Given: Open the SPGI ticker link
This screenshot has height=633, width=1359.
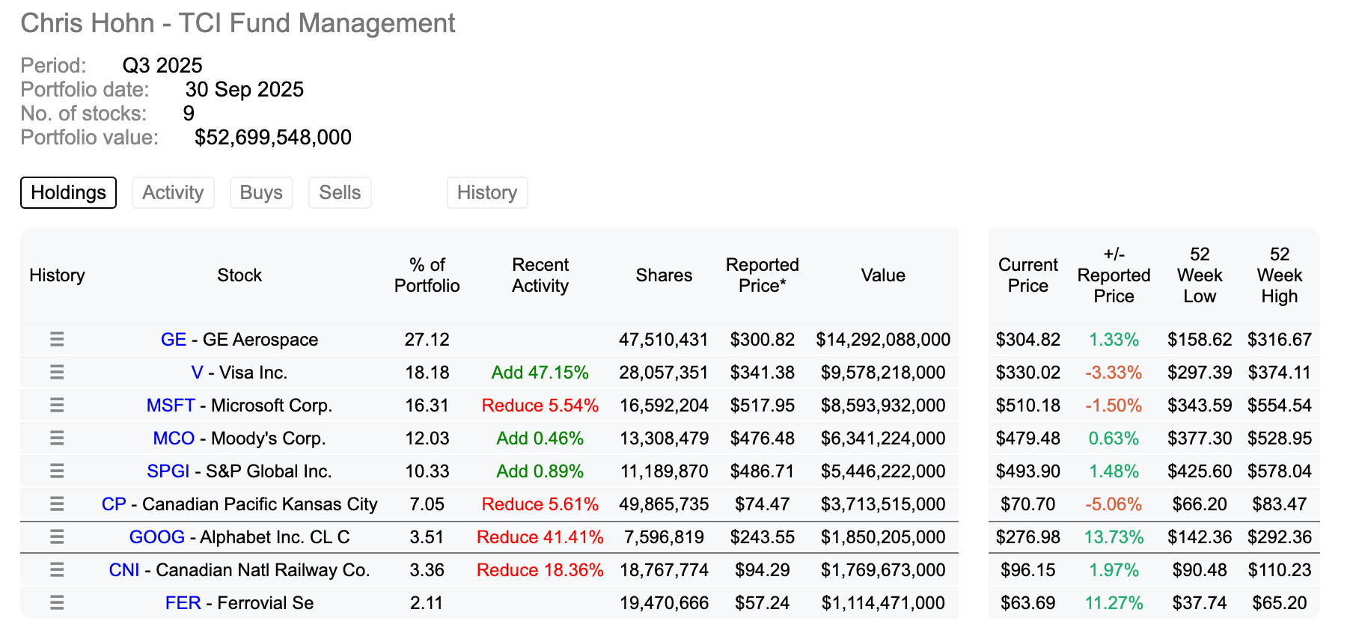Looking at the screenshot, I should point(168,471).
